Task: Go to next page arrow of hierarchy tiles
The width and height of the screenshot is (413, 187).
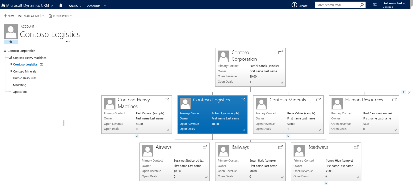Action: point(404,92)
